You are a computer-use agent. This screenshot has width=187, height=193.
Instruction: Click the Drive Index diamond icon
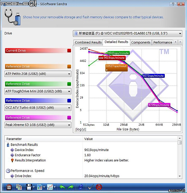coord(12,176)
